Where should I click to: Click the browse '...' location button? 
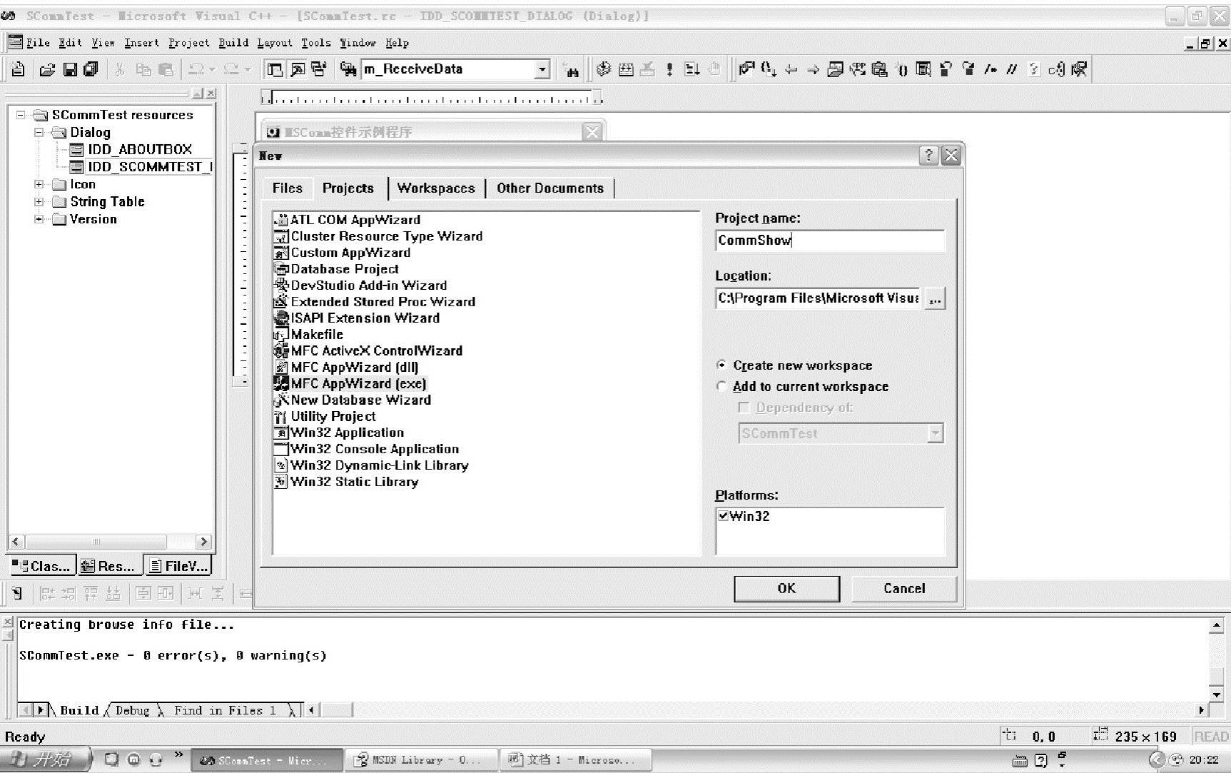935,298
